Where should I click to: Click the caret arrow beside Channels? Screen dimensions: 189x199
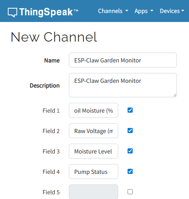[x=127, y=11]
